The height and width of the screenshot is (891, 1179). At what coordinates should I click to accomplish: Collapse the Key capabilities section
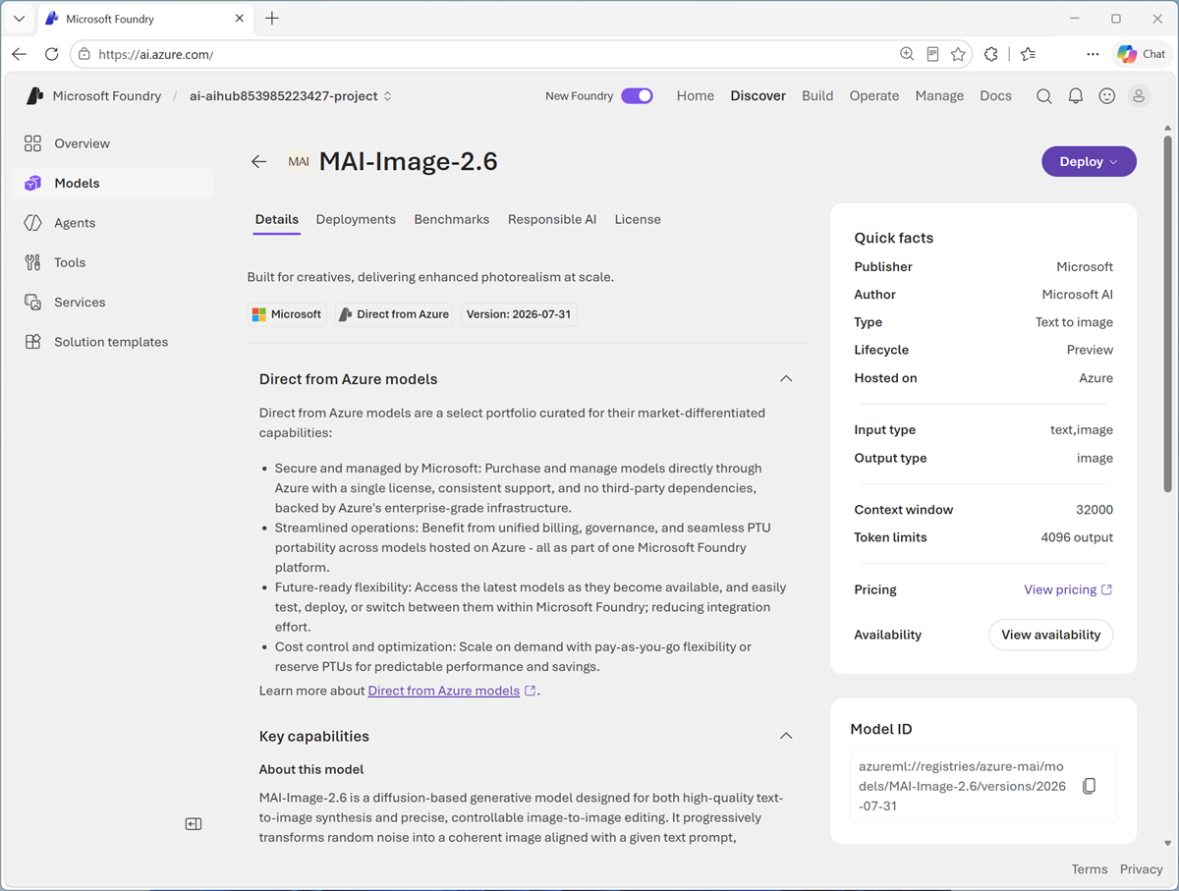[786, 736]
